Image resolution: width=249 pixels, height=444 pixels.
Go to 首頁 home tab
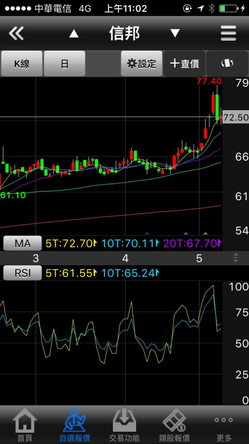[x=25, y=425]
